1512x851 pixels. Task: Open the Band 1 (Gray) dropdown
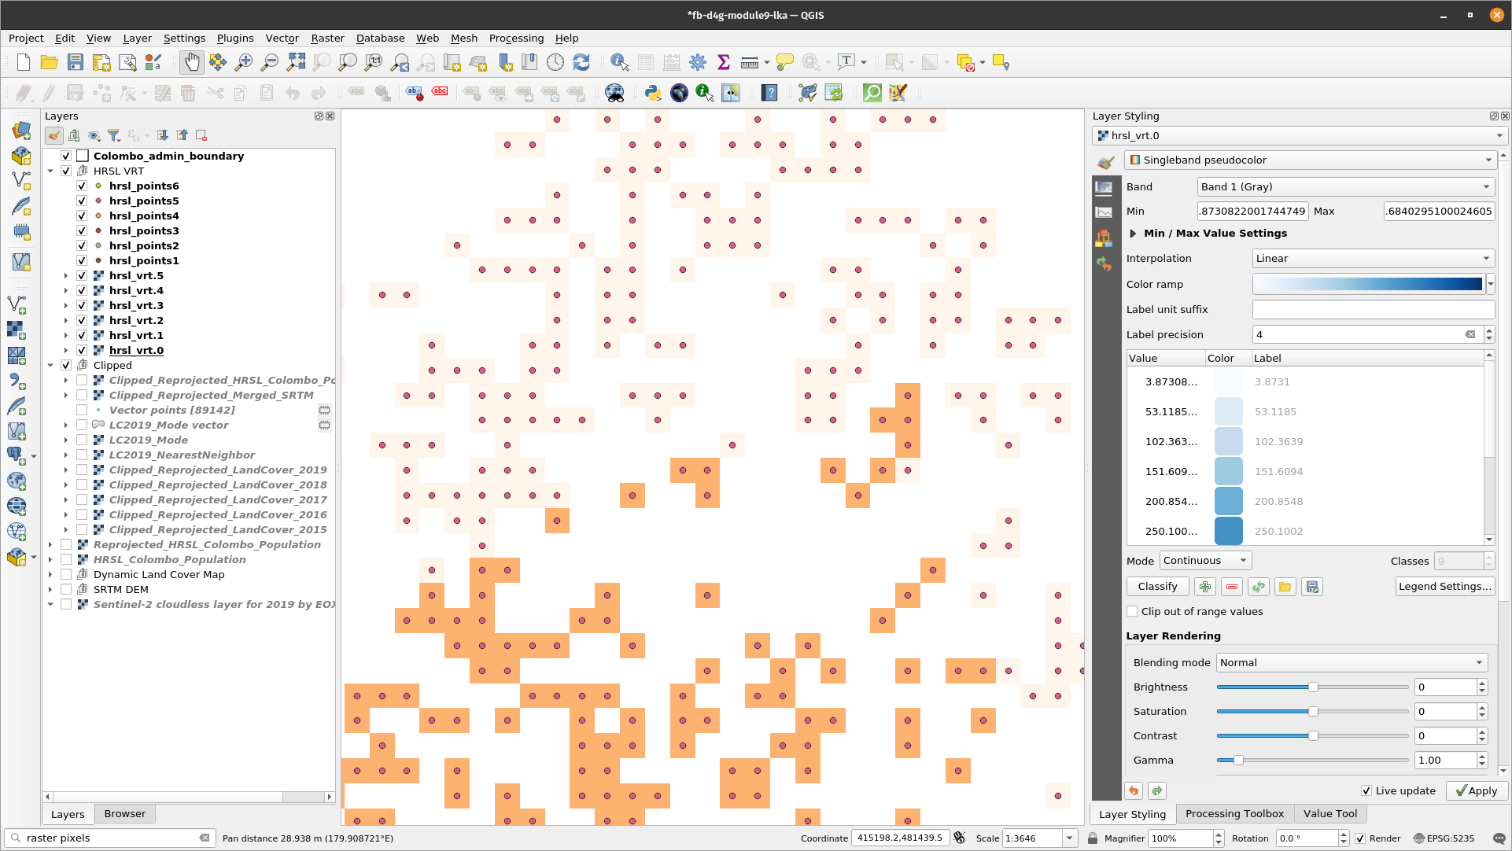point(1345,187)
